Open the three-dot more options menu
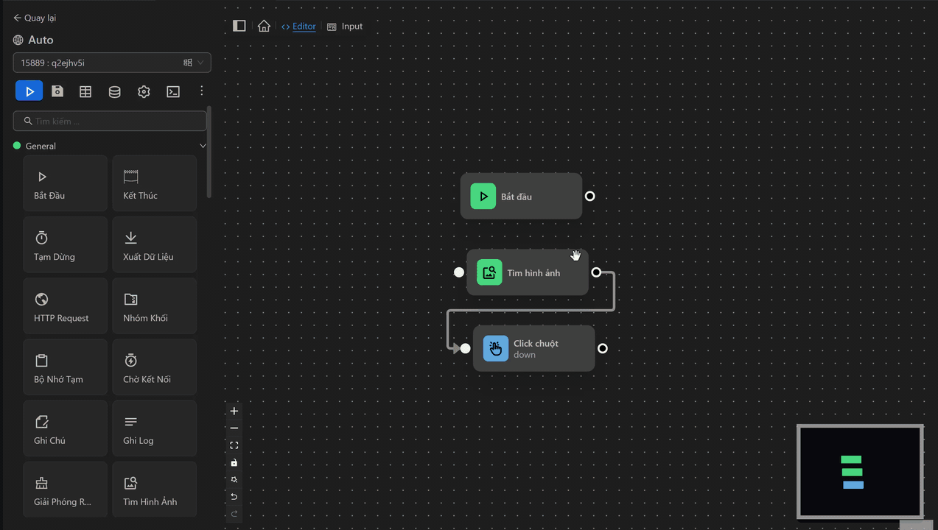The image size is (938, 530). (202, 91)
